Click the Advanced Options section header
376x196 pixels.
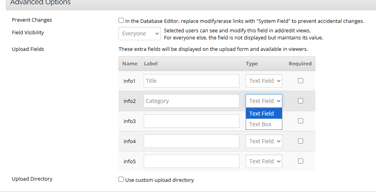pyautogui.click(x=41, y=3)
